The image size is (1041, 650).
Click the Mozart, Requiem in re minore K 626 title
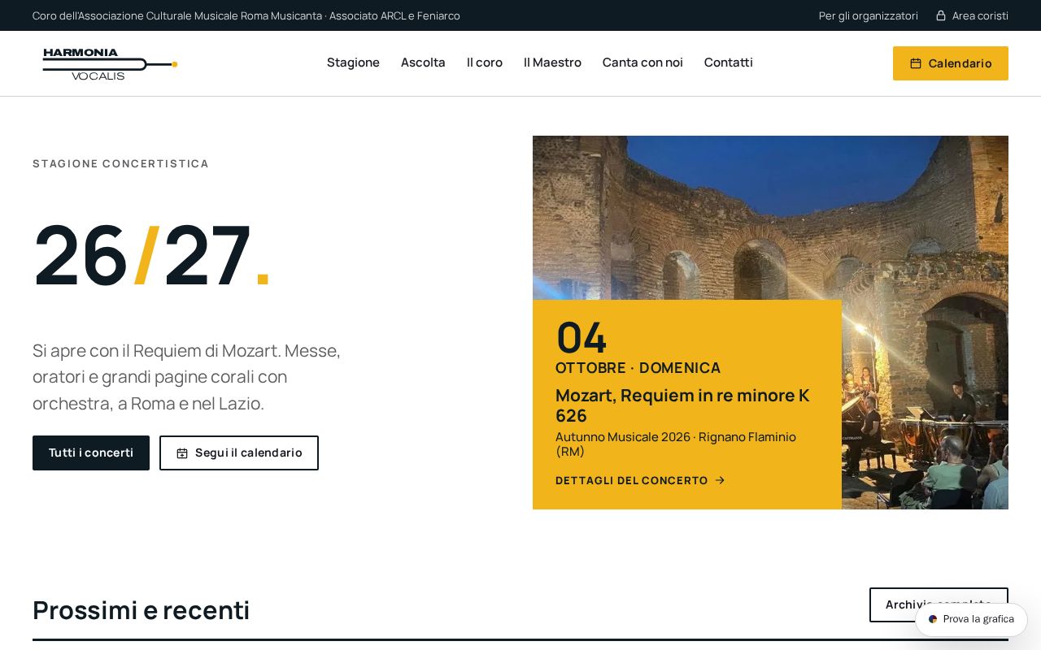click(682, 405)
